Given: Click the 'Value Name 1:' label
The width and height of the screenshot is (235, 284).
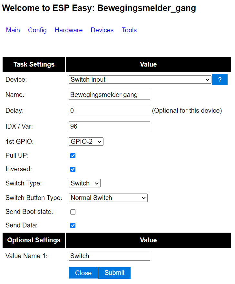Looking at the screenshot, I should pos(26,256).
